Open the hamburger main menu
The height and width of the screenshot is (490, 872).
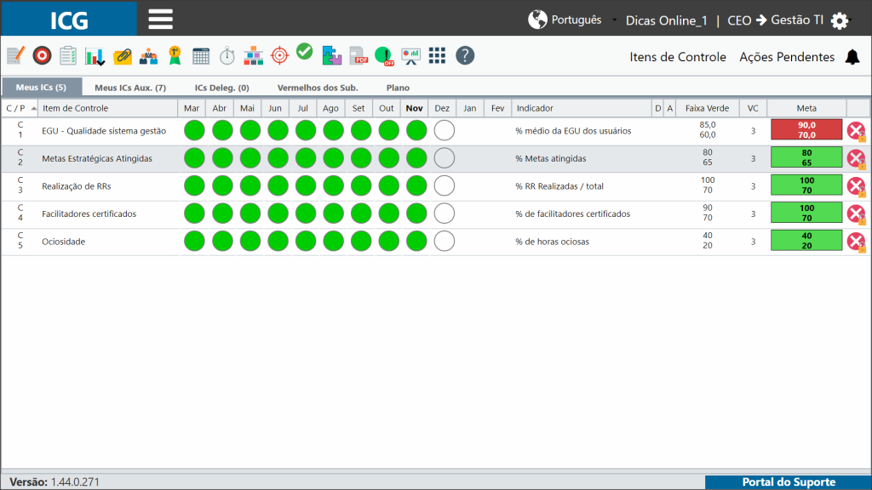pyautogui.click(x=160, y=20)
